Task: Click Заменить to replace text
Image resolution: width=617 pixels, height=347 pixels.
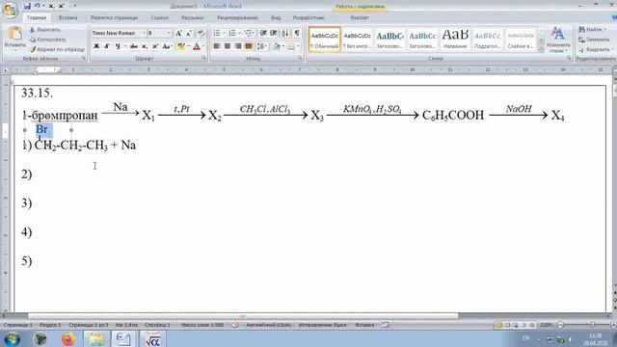Action: pos(594,40)
